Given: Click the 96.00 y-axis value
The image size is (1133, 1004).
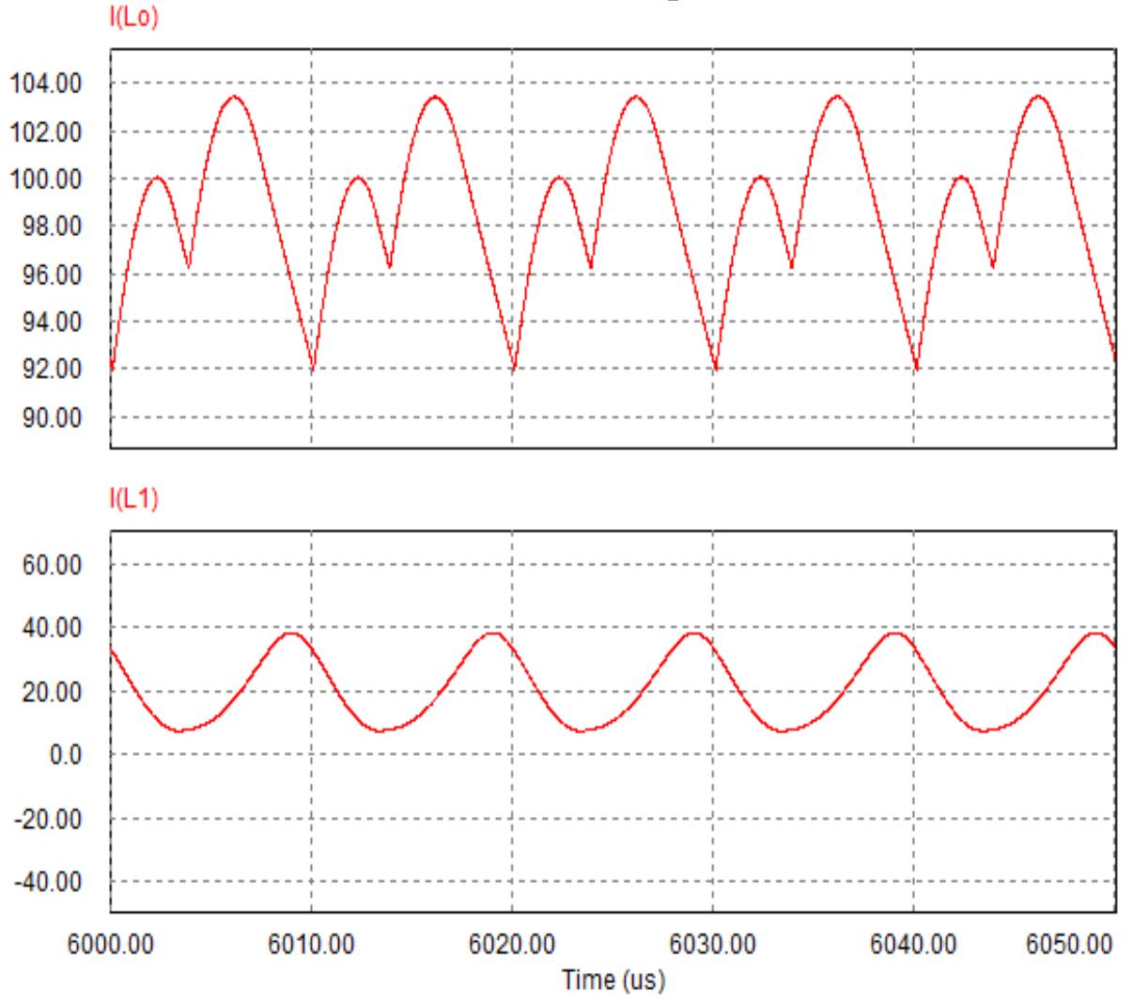Looking at the screenshot, I should point(52,275).
